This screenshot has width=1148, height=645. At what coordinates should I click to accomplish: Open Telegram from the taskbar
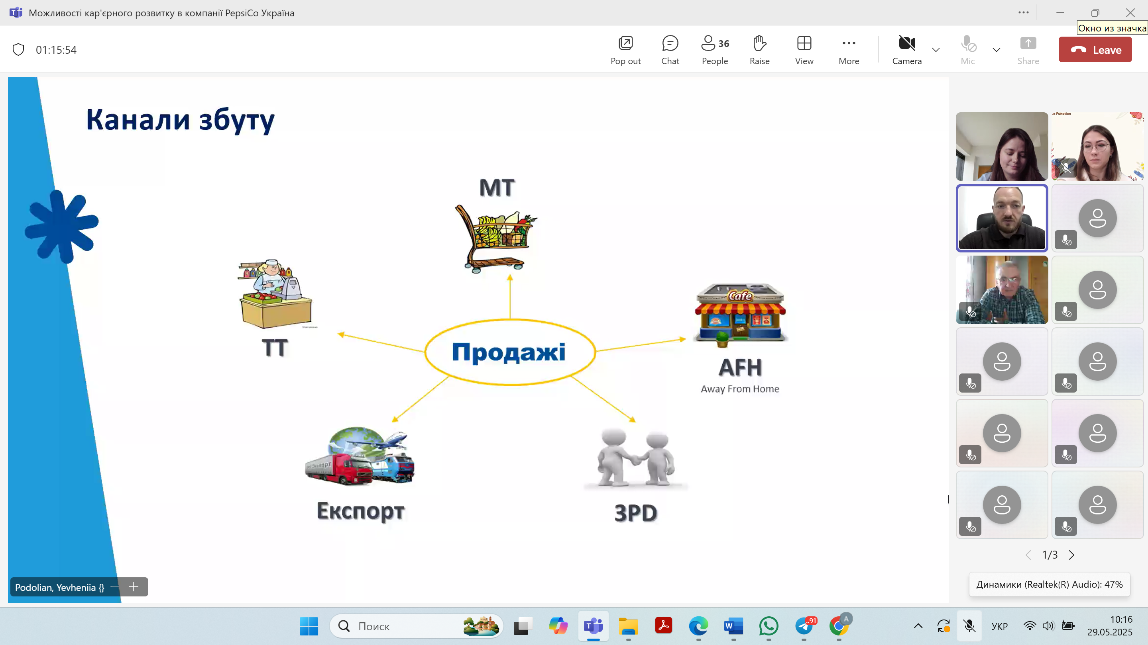(804, 626)
